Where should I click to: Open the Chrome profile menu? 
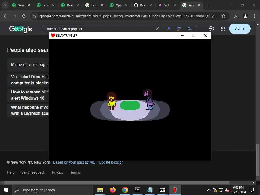pyautogui.click(x=245, y=16)
